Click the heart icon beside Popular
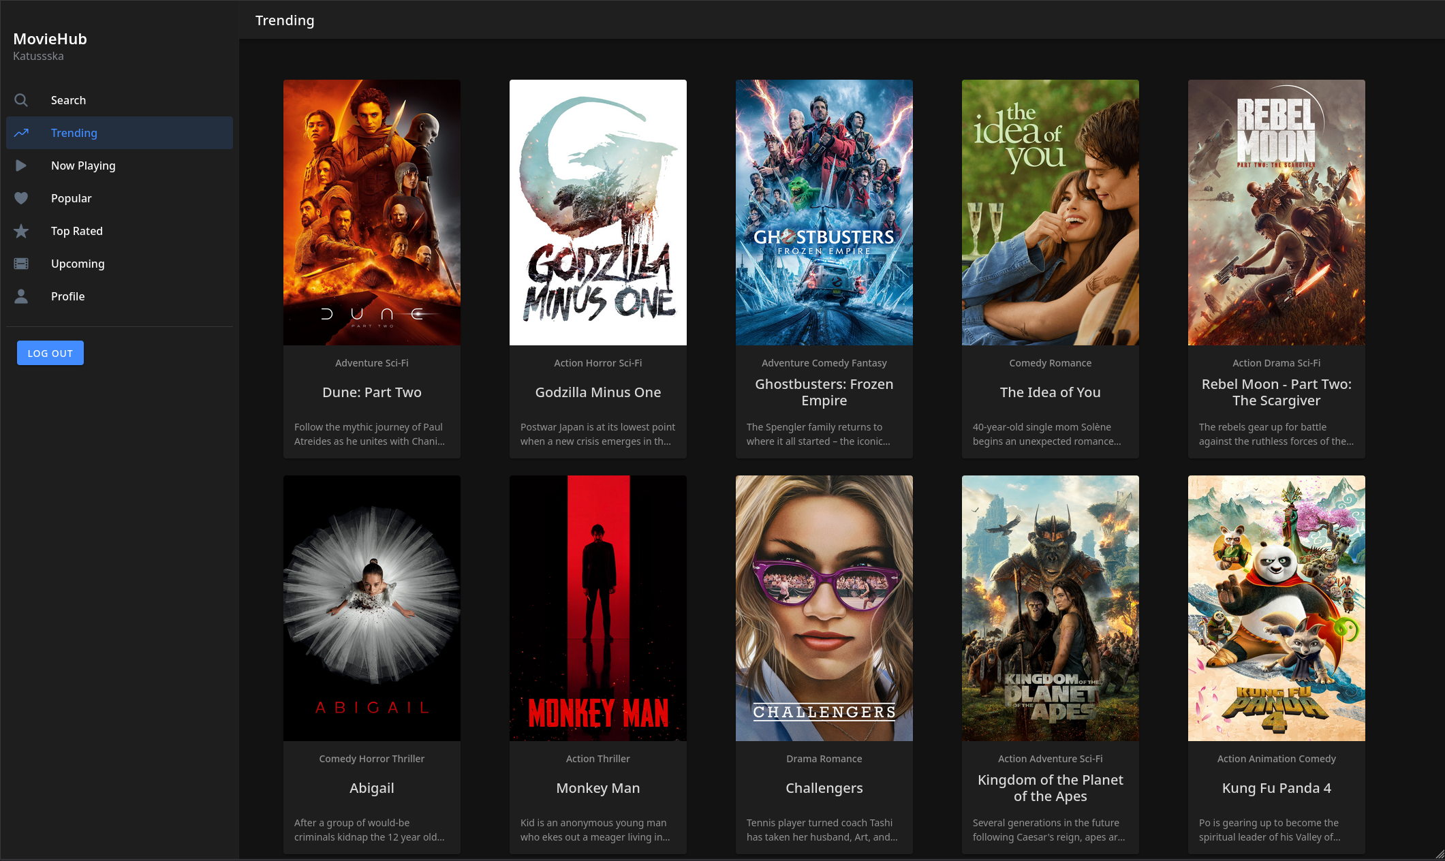Screen dimensions: 1445x861 click(x=21, y=198)
